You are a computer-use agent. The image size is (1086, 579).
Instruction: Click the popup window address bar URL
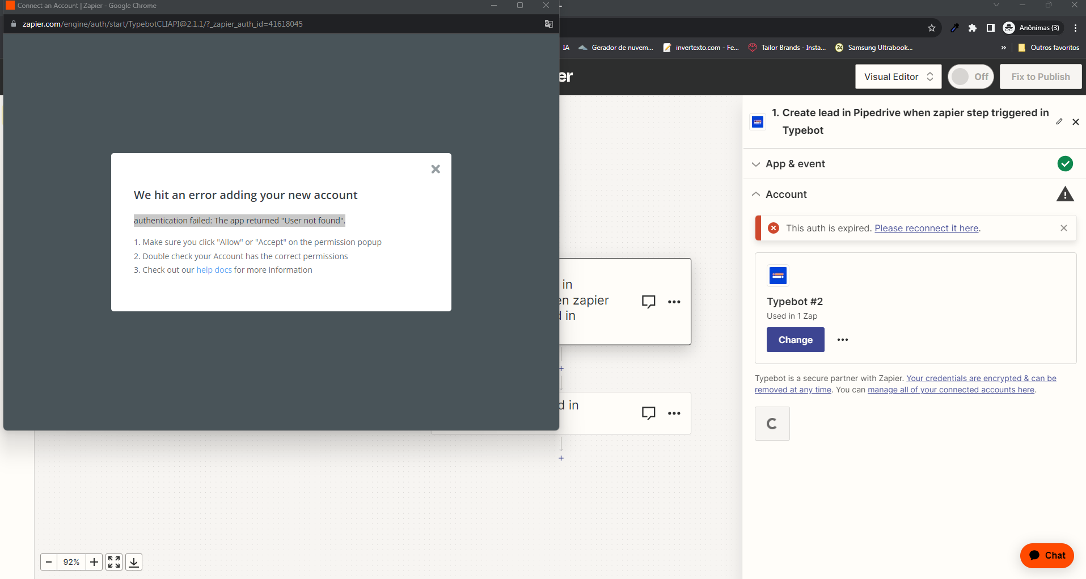pyautogui.click(x=162, y=24)
